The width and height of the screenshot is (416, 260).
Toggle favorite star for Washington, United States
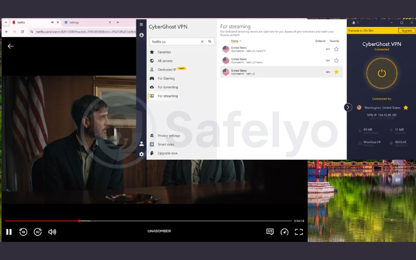point(406,108)
